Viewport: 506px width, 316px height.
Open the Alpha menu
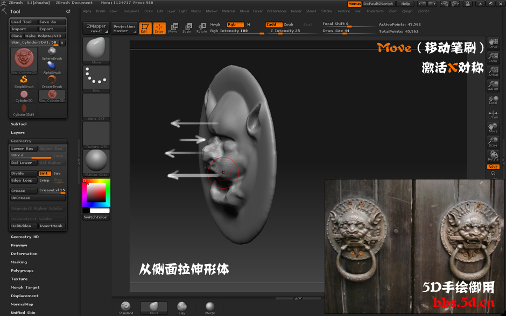(x=87, y=11)
